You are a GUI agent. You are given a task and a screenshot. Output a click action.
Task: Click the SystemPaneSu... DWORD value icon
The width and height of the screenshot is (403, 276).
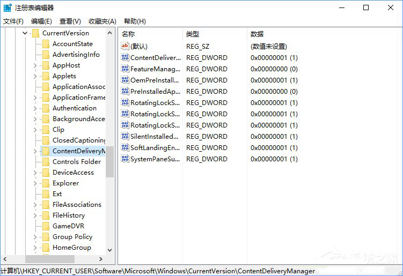pyautogui.click(x=125, y=159)
